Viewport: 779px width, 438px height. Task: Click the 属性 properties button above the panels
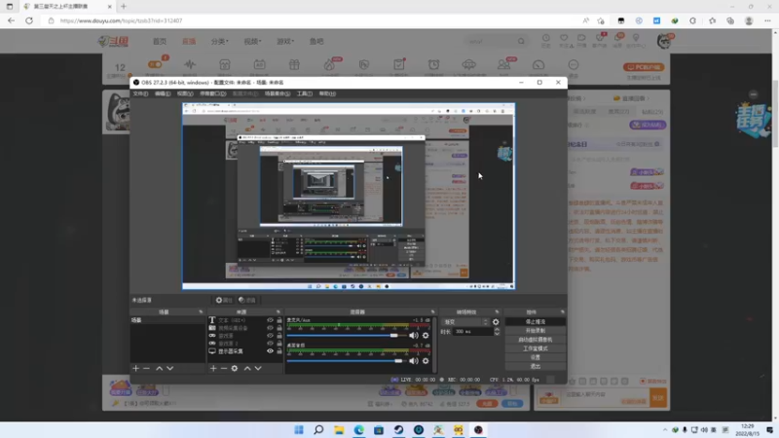[224, 300]
